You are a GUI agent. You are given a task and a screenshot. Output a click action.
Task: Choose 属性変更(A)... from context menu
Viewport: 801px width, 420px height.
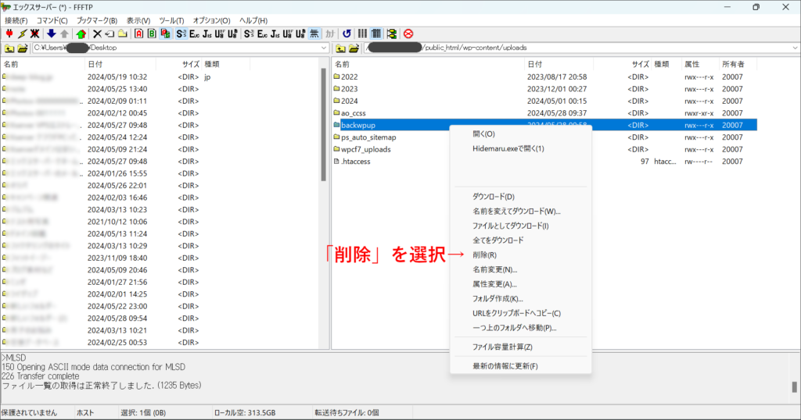[x=520, y=284]
